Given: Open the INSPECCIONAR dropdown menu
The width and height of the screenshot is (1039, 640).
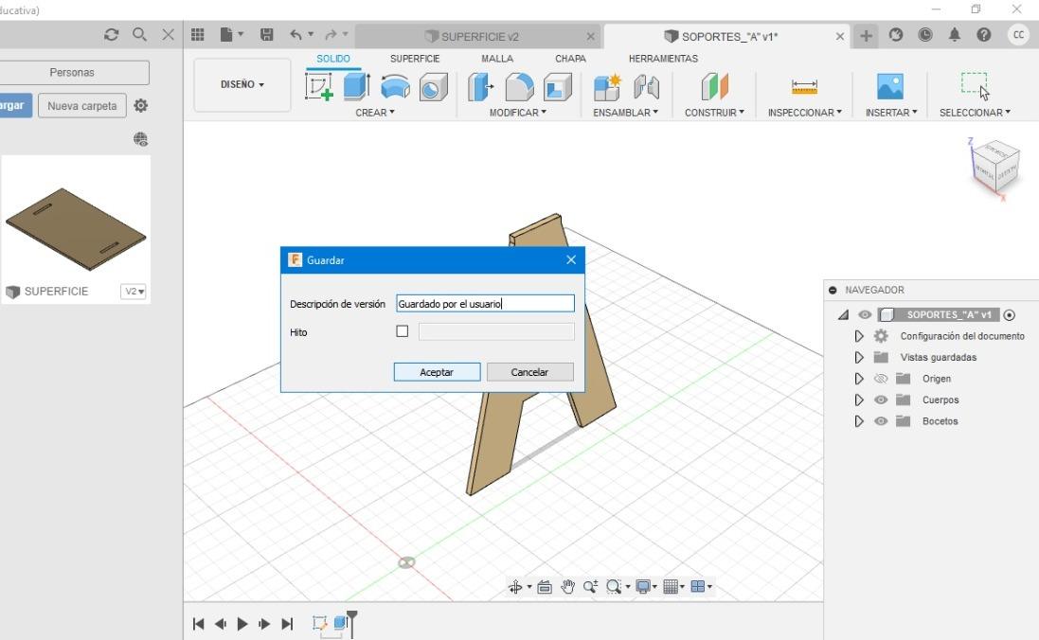Looking at the screenshot, I should [805, 113].
